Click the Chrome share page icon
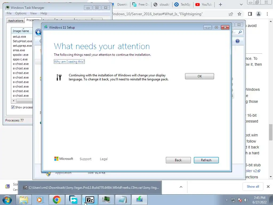Viewport: 273px width, 205px height. (x=231, y=14)
